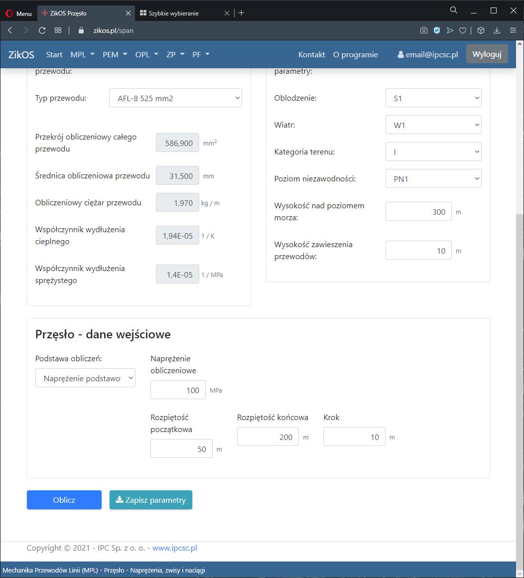The height and width of the screenshot is (578, 524).
Task: Click the heart bookmark icon in address bar
Action: [462, 30]
